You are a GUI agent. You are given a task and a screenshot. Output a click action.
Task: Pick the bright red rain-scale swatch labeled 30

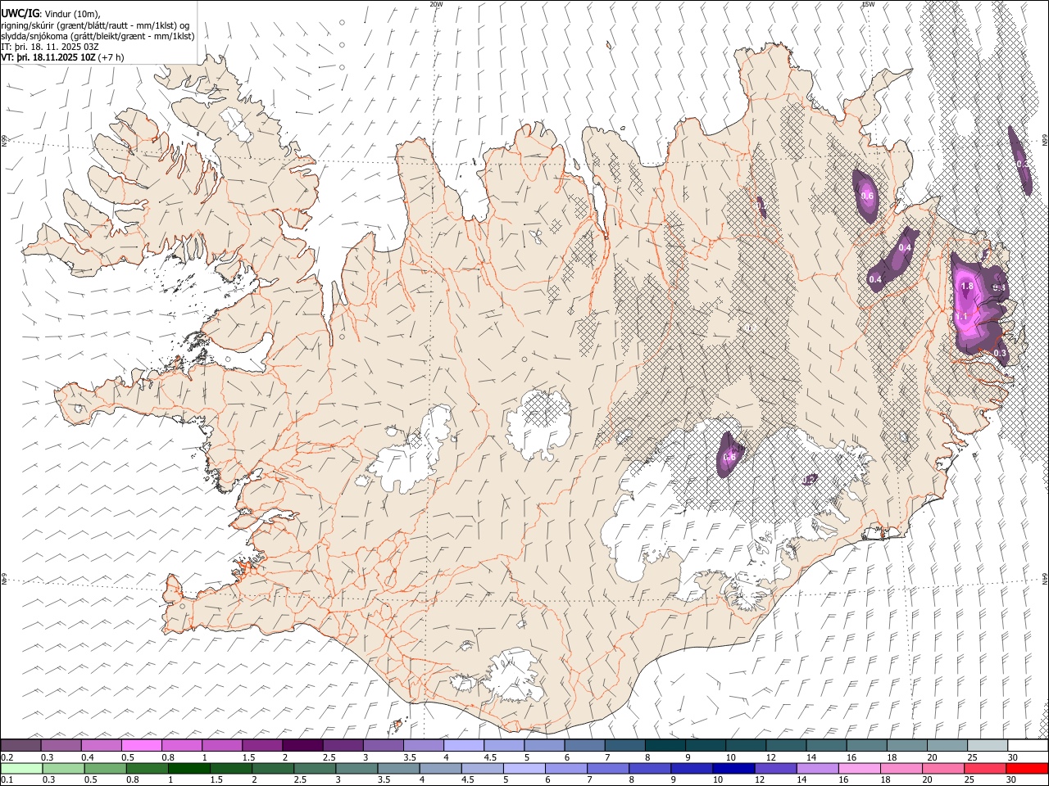point(1027,768)
